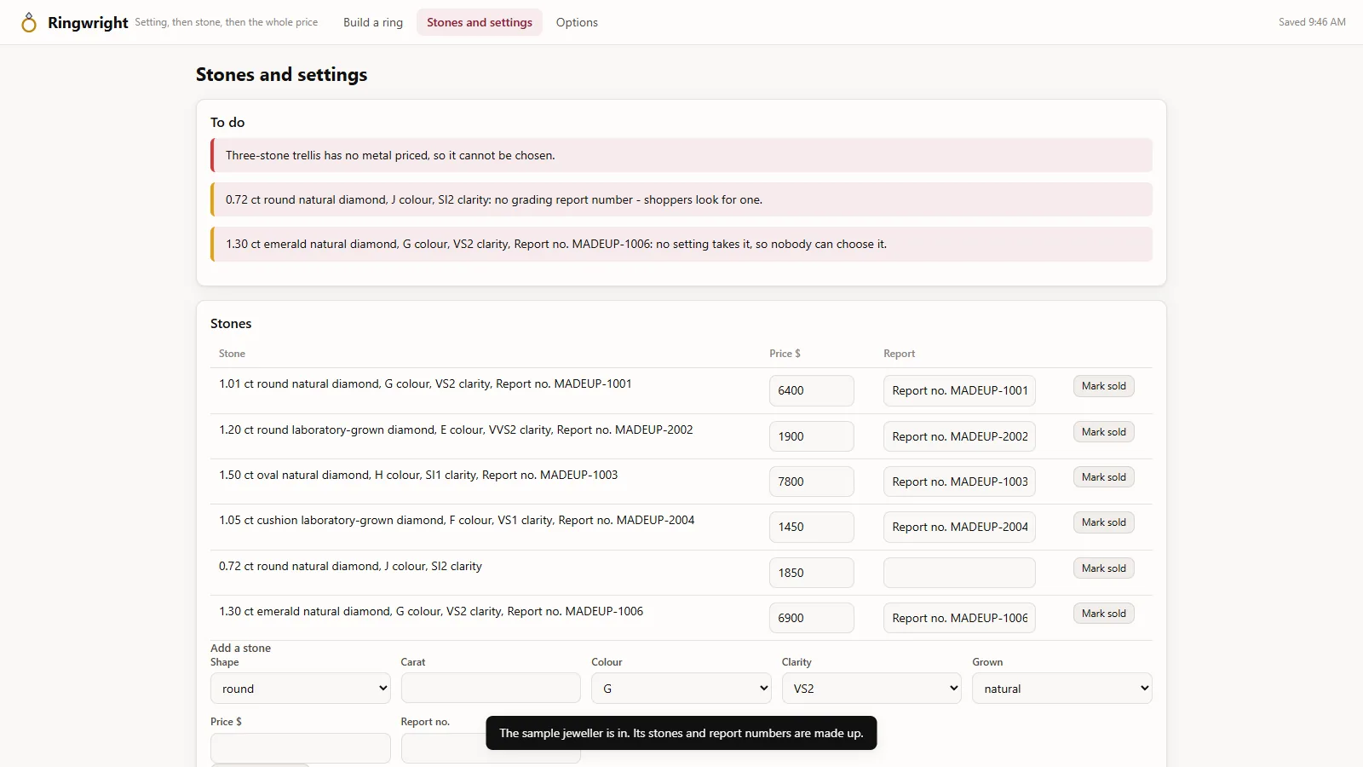Mark the 1.01 ct round diamond sold

tap(1103, 386)
